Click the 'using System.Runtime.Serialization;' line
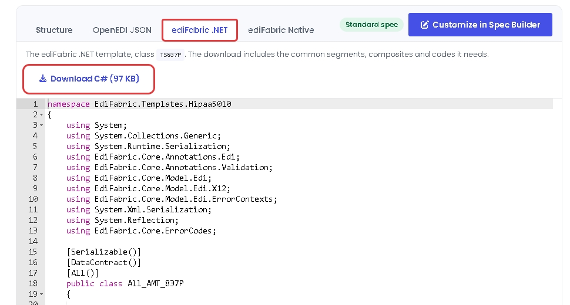Viewport: 570px width, 305px height. tap(148, 146)
